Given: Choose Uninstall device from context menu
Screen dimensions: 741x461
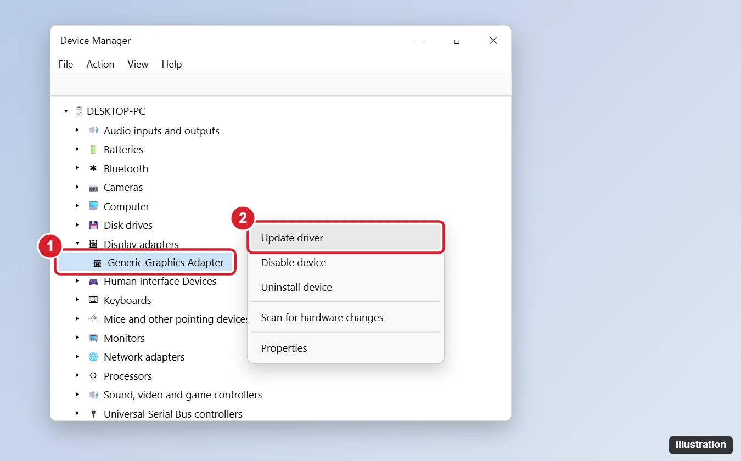Looking at the screenshot, I should 346,287.
